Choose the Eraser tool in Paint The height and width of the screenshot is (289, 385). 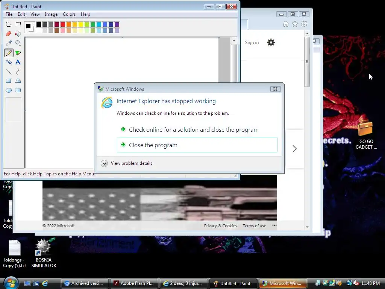point(9,33)
